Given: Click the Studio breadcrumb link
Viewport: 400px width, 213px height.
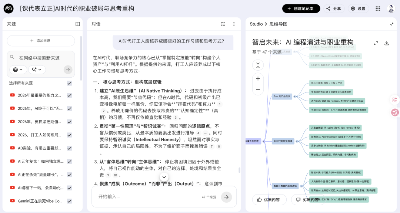Looking at the screenshot, I should pyautogui.click(x=256, y=24).
